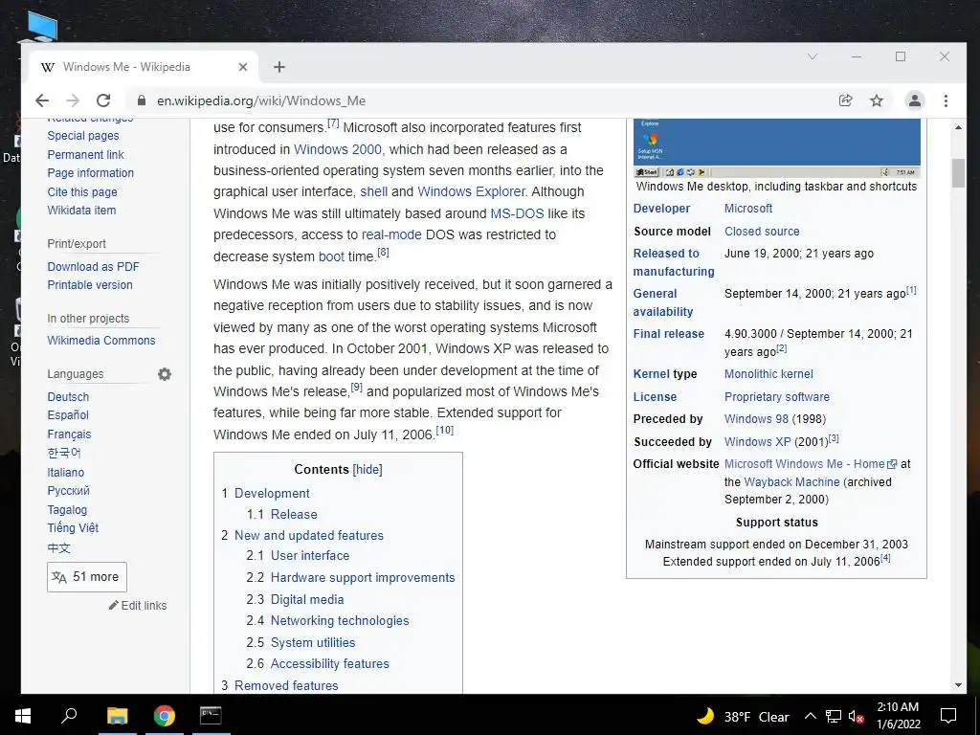This screenshot has width=980, height=735.
Task: Select the Windows Me - Wikipedia tab
Action: point(142,67)
